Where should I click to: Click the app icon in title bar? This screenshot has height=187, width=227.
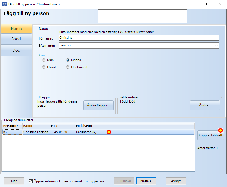5,4
